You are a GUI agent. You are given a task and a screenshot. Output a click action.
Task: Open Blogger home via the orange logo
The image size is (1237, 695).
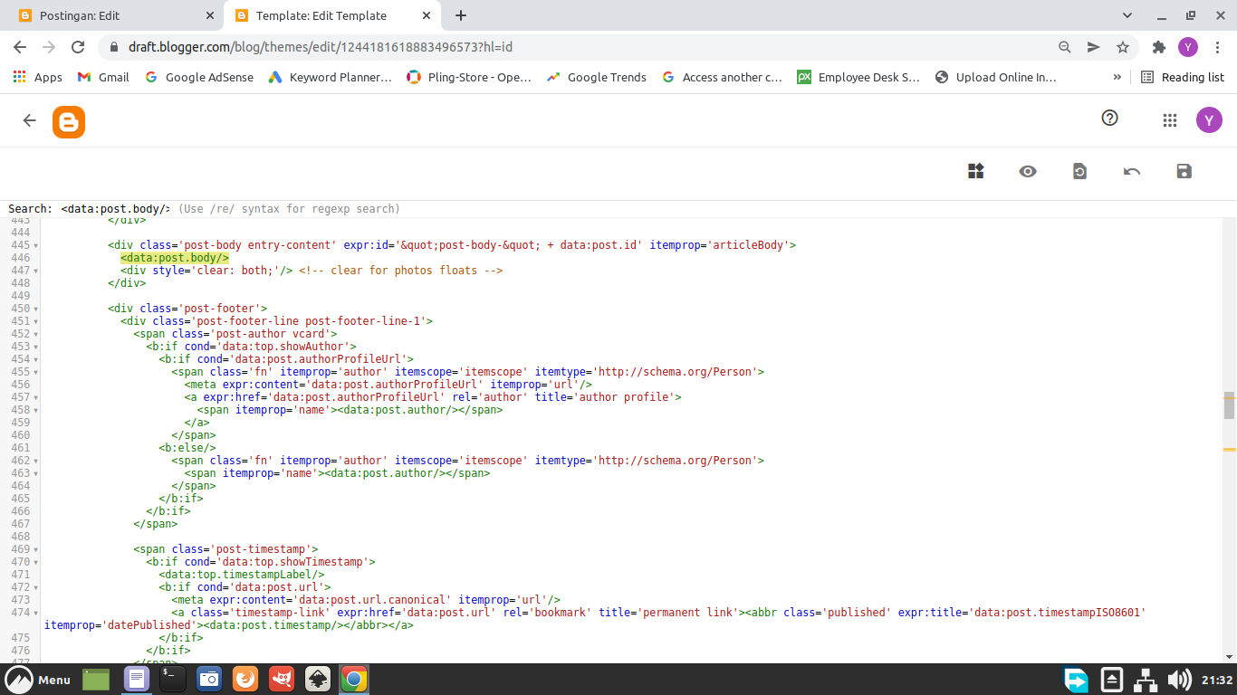coord(69,121)
